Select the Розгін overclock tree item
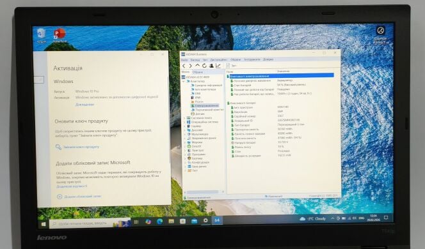This screenshot has width=425, height=249. 196,102
